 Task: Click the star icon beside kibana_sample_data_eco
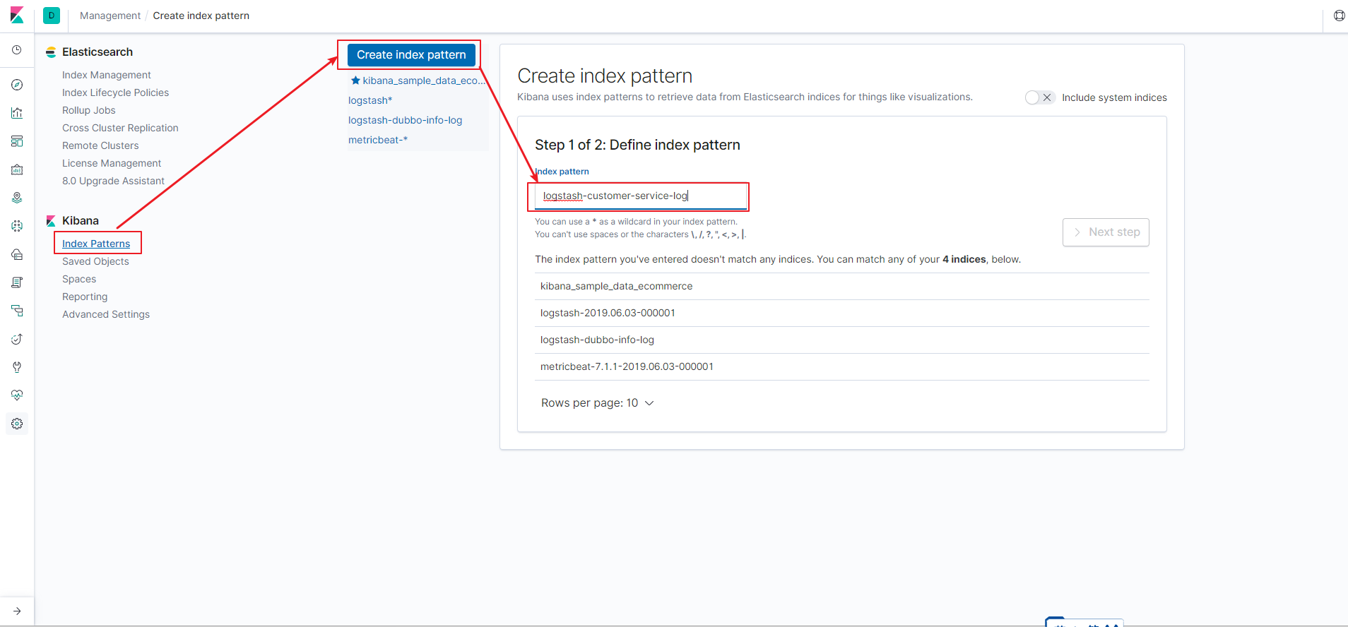[x=355, y=80]
